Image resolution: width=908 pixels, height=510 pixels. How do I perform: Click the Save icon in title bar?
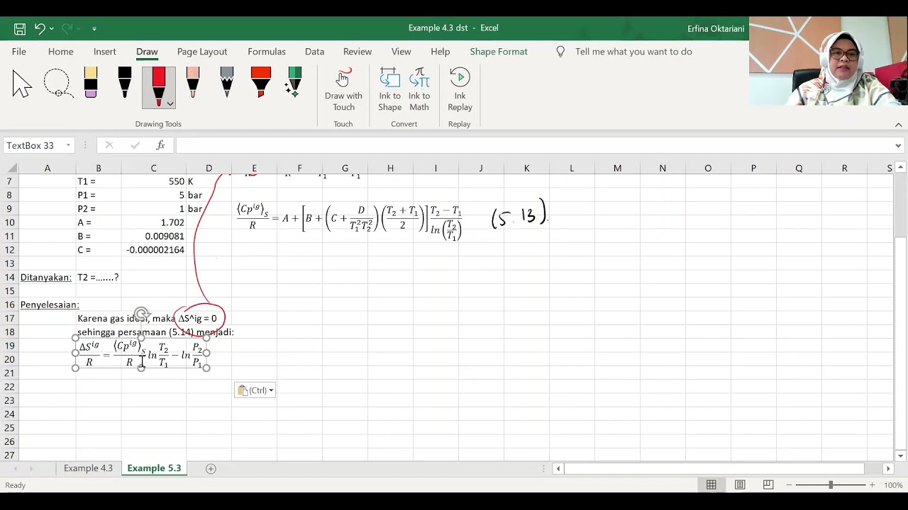click(x=20, y=28)
